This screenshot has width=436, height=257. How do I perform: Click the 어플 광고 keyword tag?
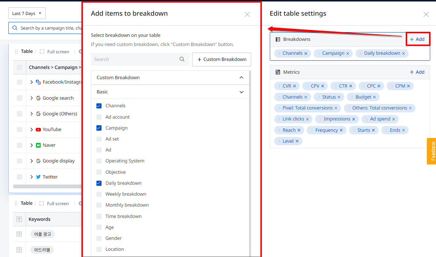point(43,234)
